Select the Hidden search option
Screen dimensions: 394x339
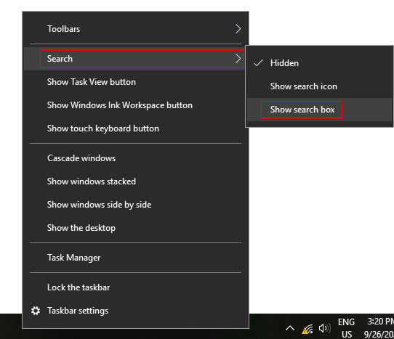coord(319,63)
